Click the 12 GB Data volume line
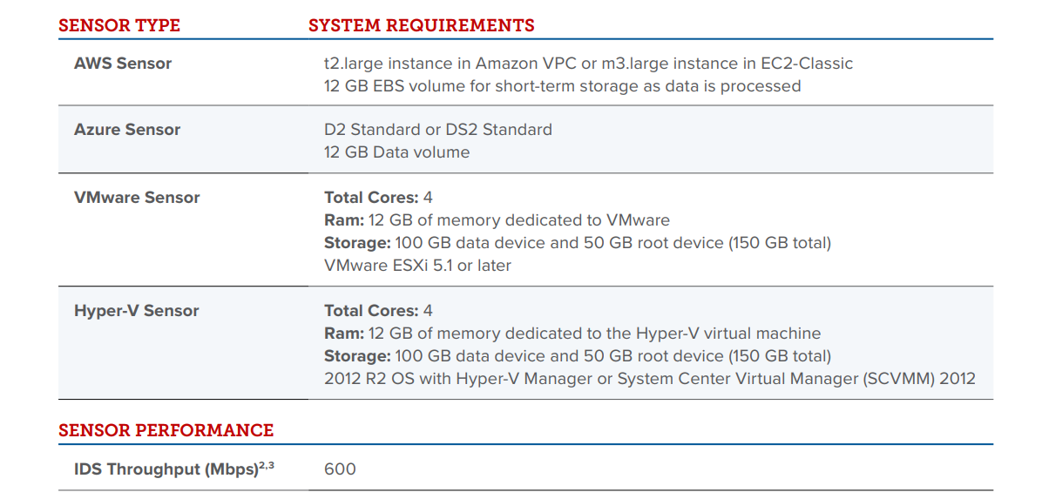 (x=396, y=152)
